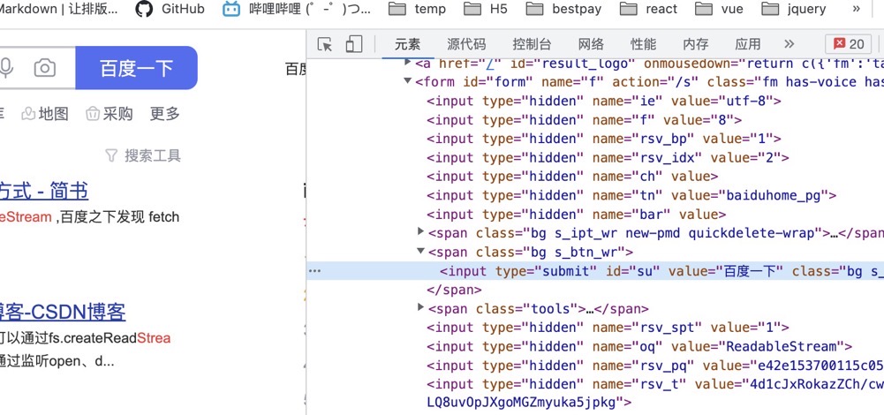The height and width of the screenshot is (415, 884).
Task: Click the red error count badge showing 20
Action: click(848, 44)
